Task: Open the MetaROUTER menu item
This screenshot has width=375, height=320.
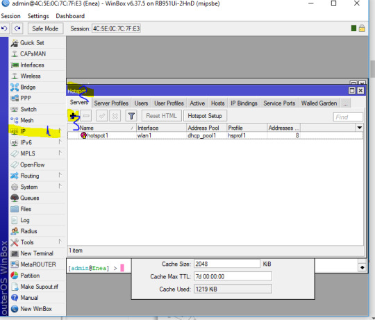Action: click(37, 264)
